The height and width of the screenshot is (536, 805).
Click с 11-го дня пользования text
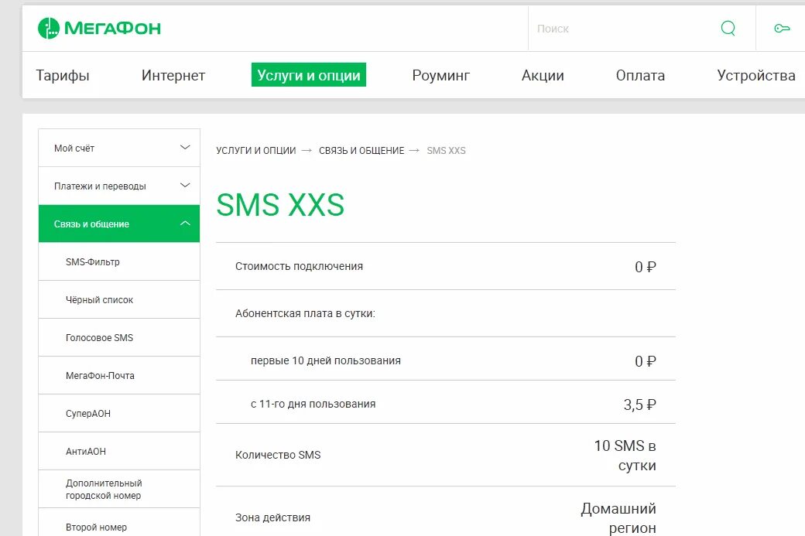[313, 404]
